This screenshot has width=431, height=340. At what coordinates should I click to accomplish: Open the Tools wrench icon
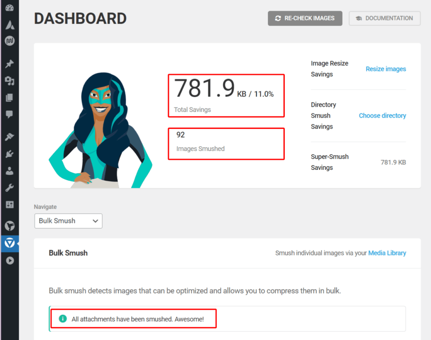pos(9,188)
